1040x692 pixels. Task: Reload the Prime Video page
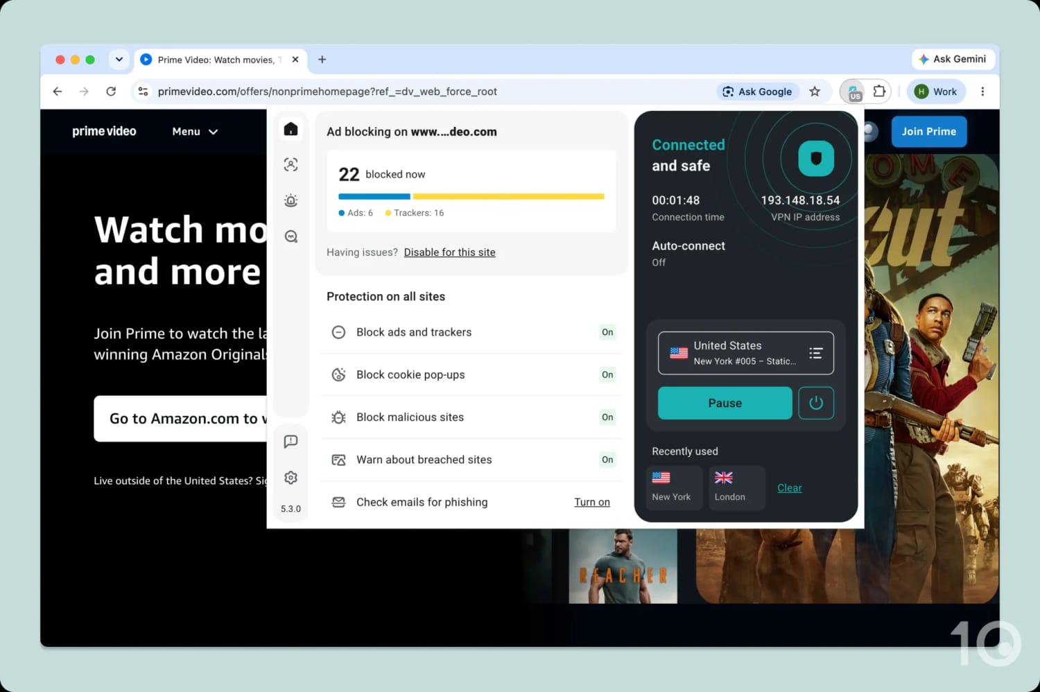pos(111,92)
